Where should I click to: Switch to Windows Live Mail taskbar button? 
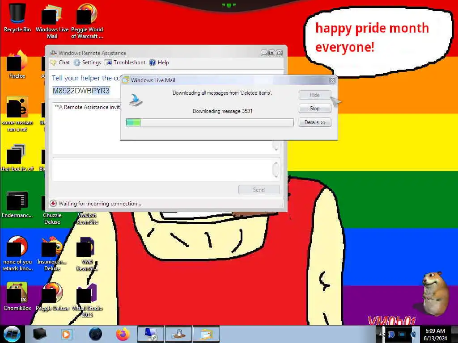[206, 334]
